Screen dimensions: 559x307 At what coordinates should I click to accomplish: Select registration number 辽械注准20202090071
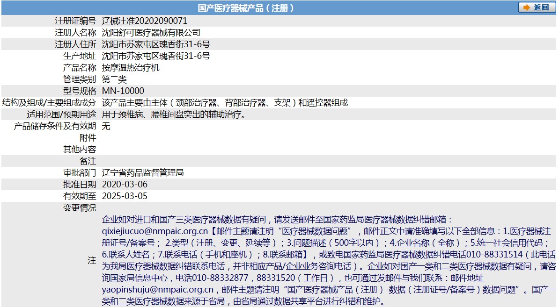point(144,21)
